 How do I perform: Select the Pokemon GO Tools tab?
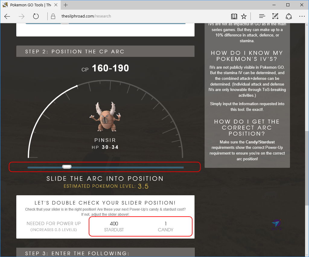30,5
